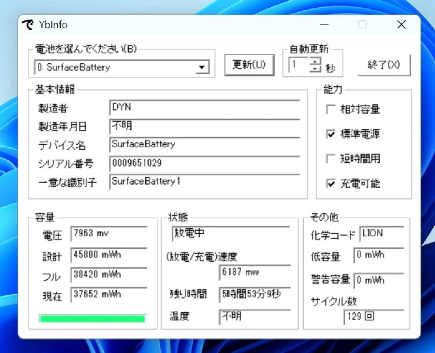
Task: Click the YbInfo app icon in title bar
Action: (28, 25)
